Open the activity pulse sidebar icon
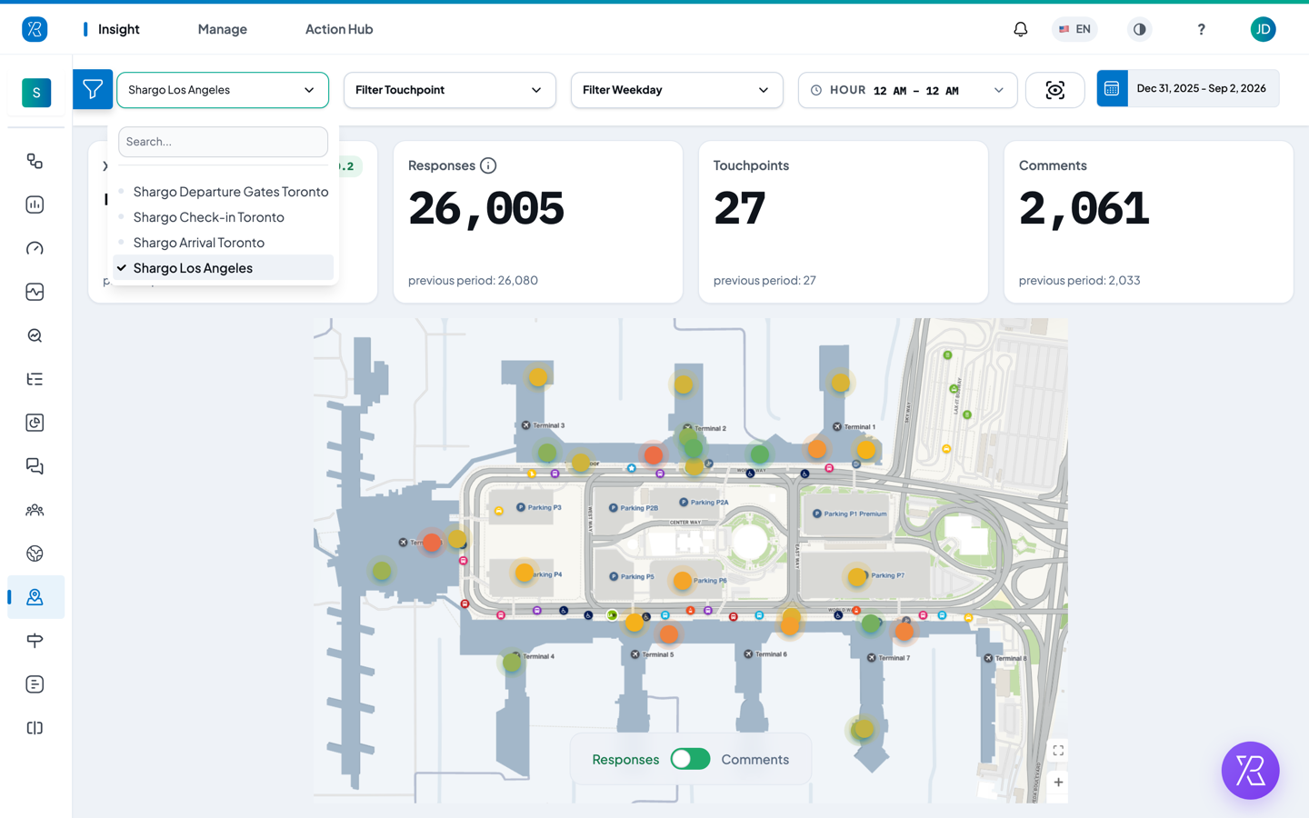1309x818 pixels. point(35,292)
